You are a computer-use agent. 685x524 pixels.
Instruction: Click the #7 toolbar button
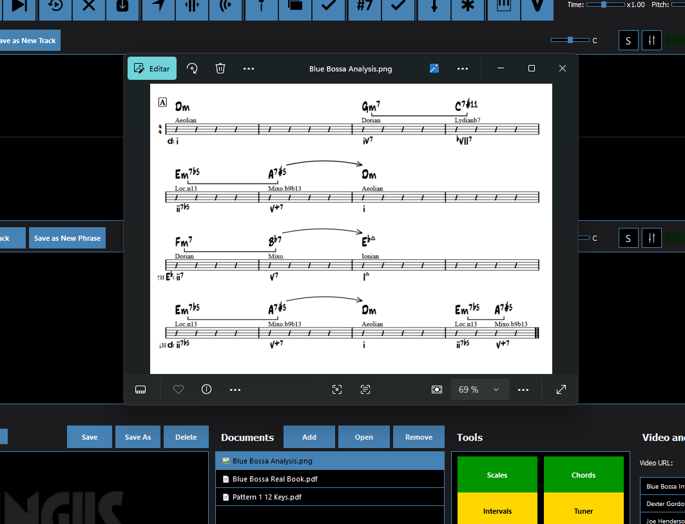[364, 6]
